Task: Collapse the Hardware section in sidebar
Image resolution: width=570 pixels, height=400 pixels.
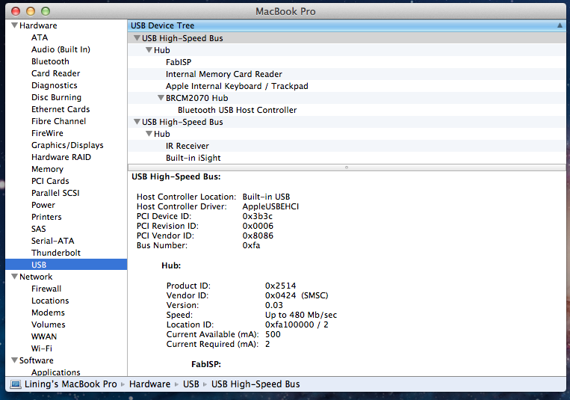Action: click(x=13, y=26)
